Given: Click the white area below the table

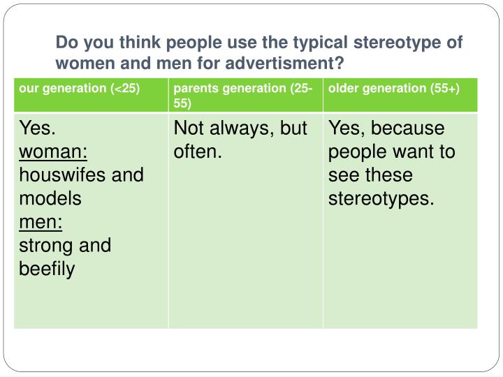Looking at the screenshot, I should point(250,350).
